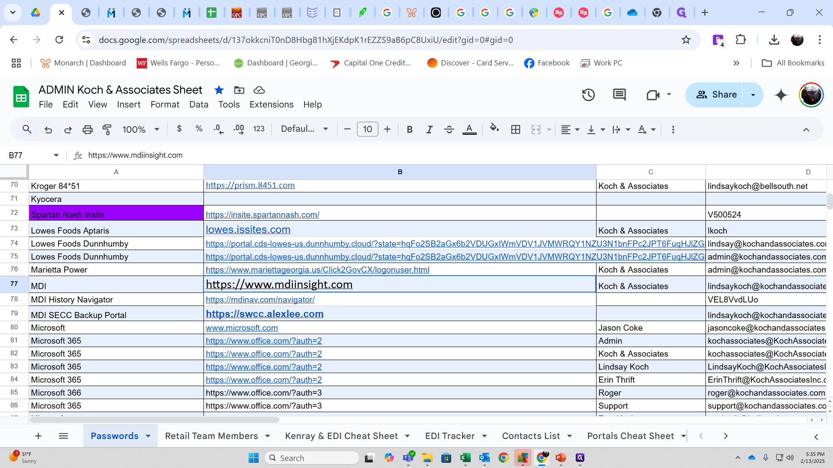Open the zoom level dropdown
The image size is (833, 468).
coord(141,129)
